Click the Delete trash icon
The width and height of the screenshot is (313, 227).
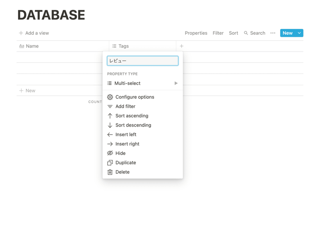click(x=110, y=172)
